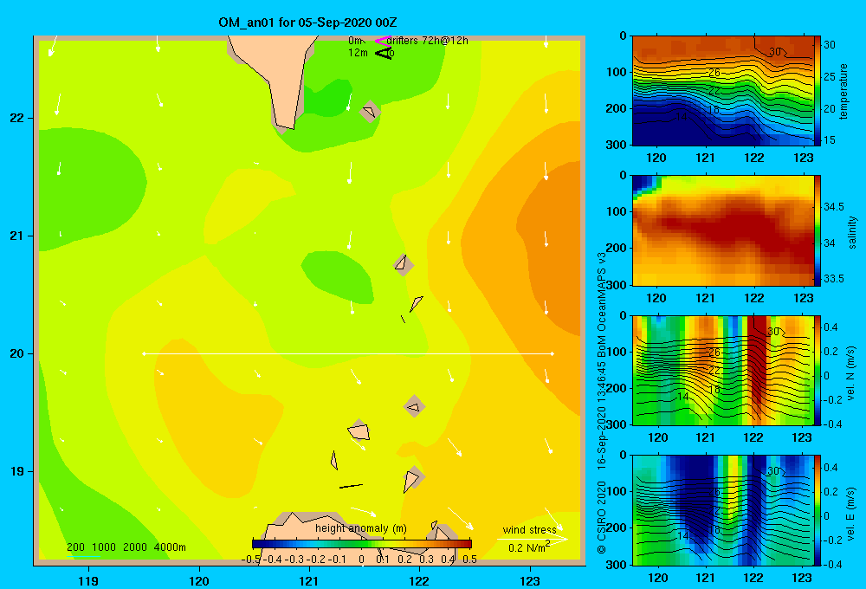This screenshot has height=589, width=866.
Task: Click the height anomaly color bar
Action: point(362,544)
